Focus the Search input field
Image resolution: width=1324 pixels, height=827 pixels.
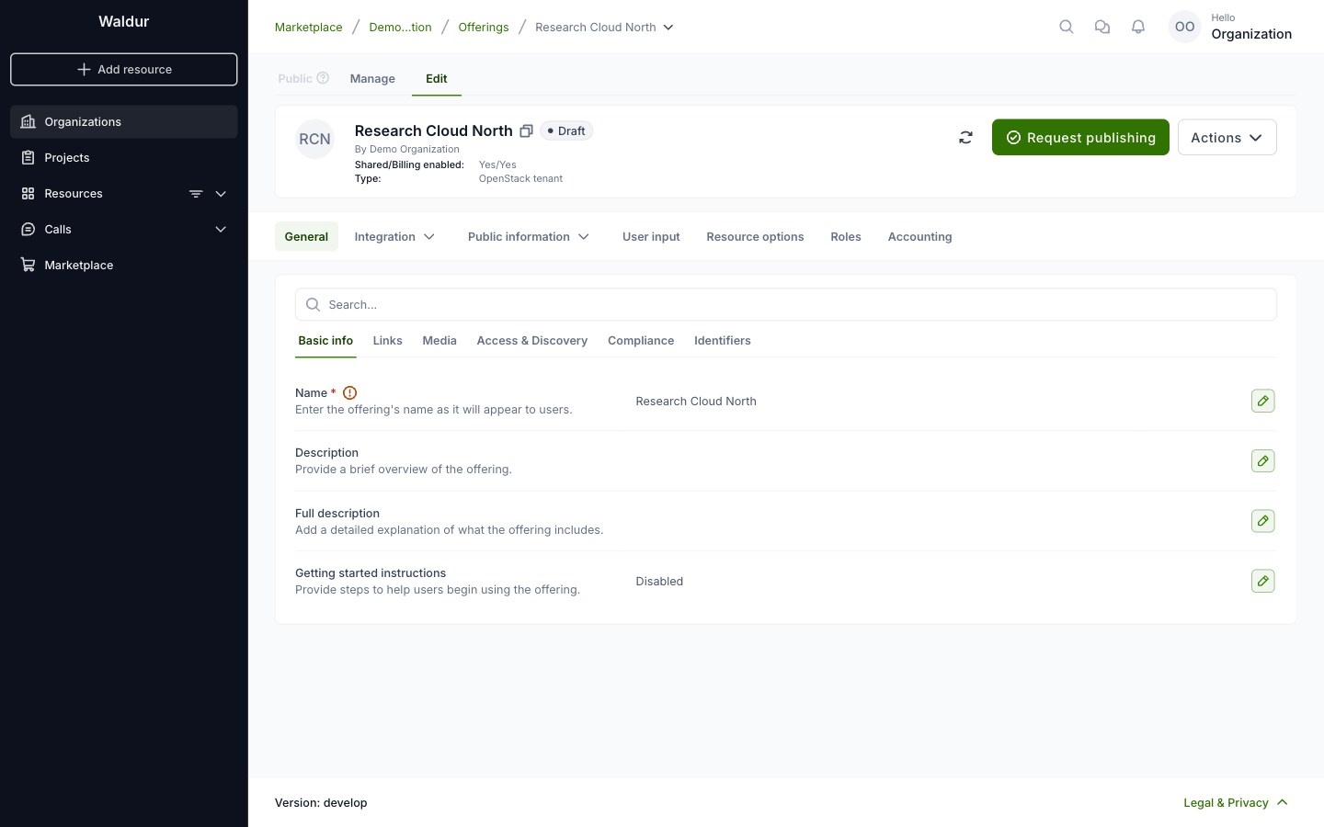(786, 304)
